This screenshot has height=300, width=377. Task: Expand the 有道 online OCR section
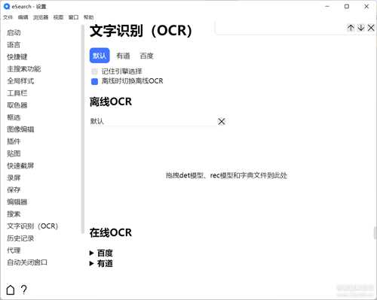101,264
